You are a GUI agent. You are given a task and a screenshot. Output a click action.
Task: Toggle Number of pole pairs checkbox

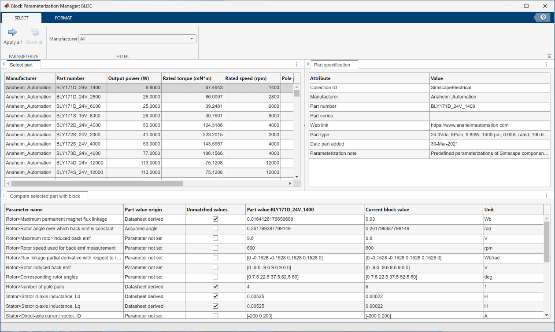click(215, 287)
